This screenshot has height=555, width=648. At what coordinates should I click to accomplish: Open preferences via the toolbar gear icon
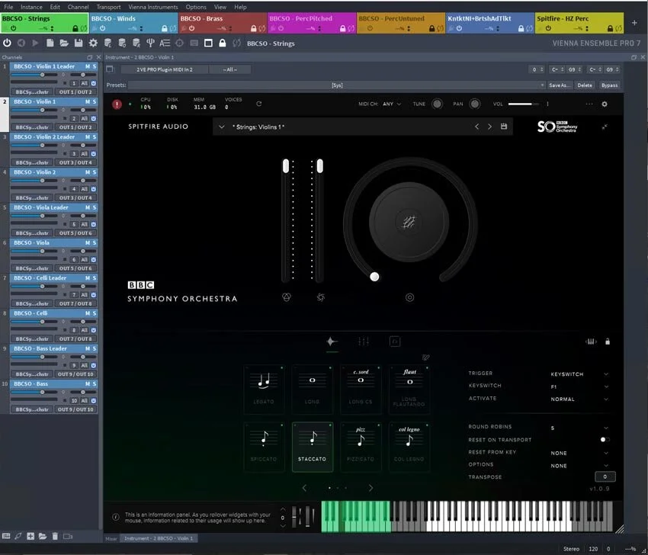tap(94, 43)
